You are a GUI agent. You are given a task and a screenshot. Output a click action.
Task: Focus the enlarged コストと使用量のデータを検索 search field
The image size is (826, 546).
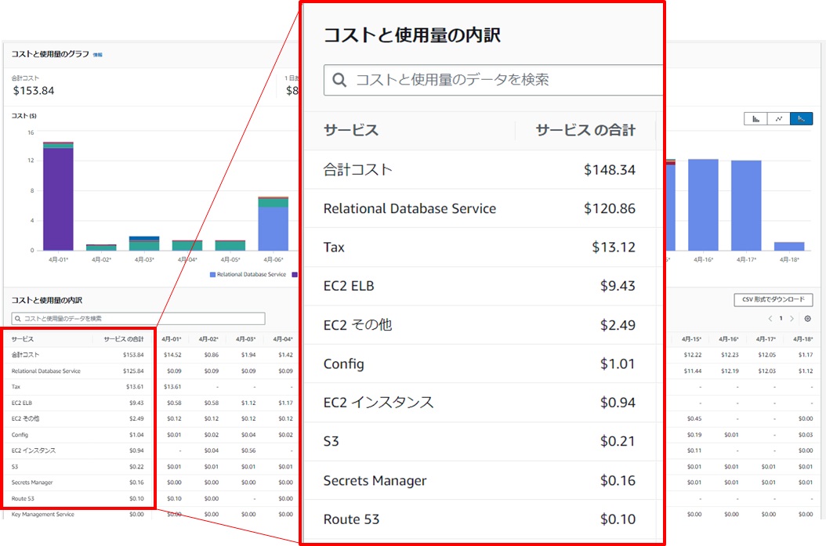tap(493, 80)
